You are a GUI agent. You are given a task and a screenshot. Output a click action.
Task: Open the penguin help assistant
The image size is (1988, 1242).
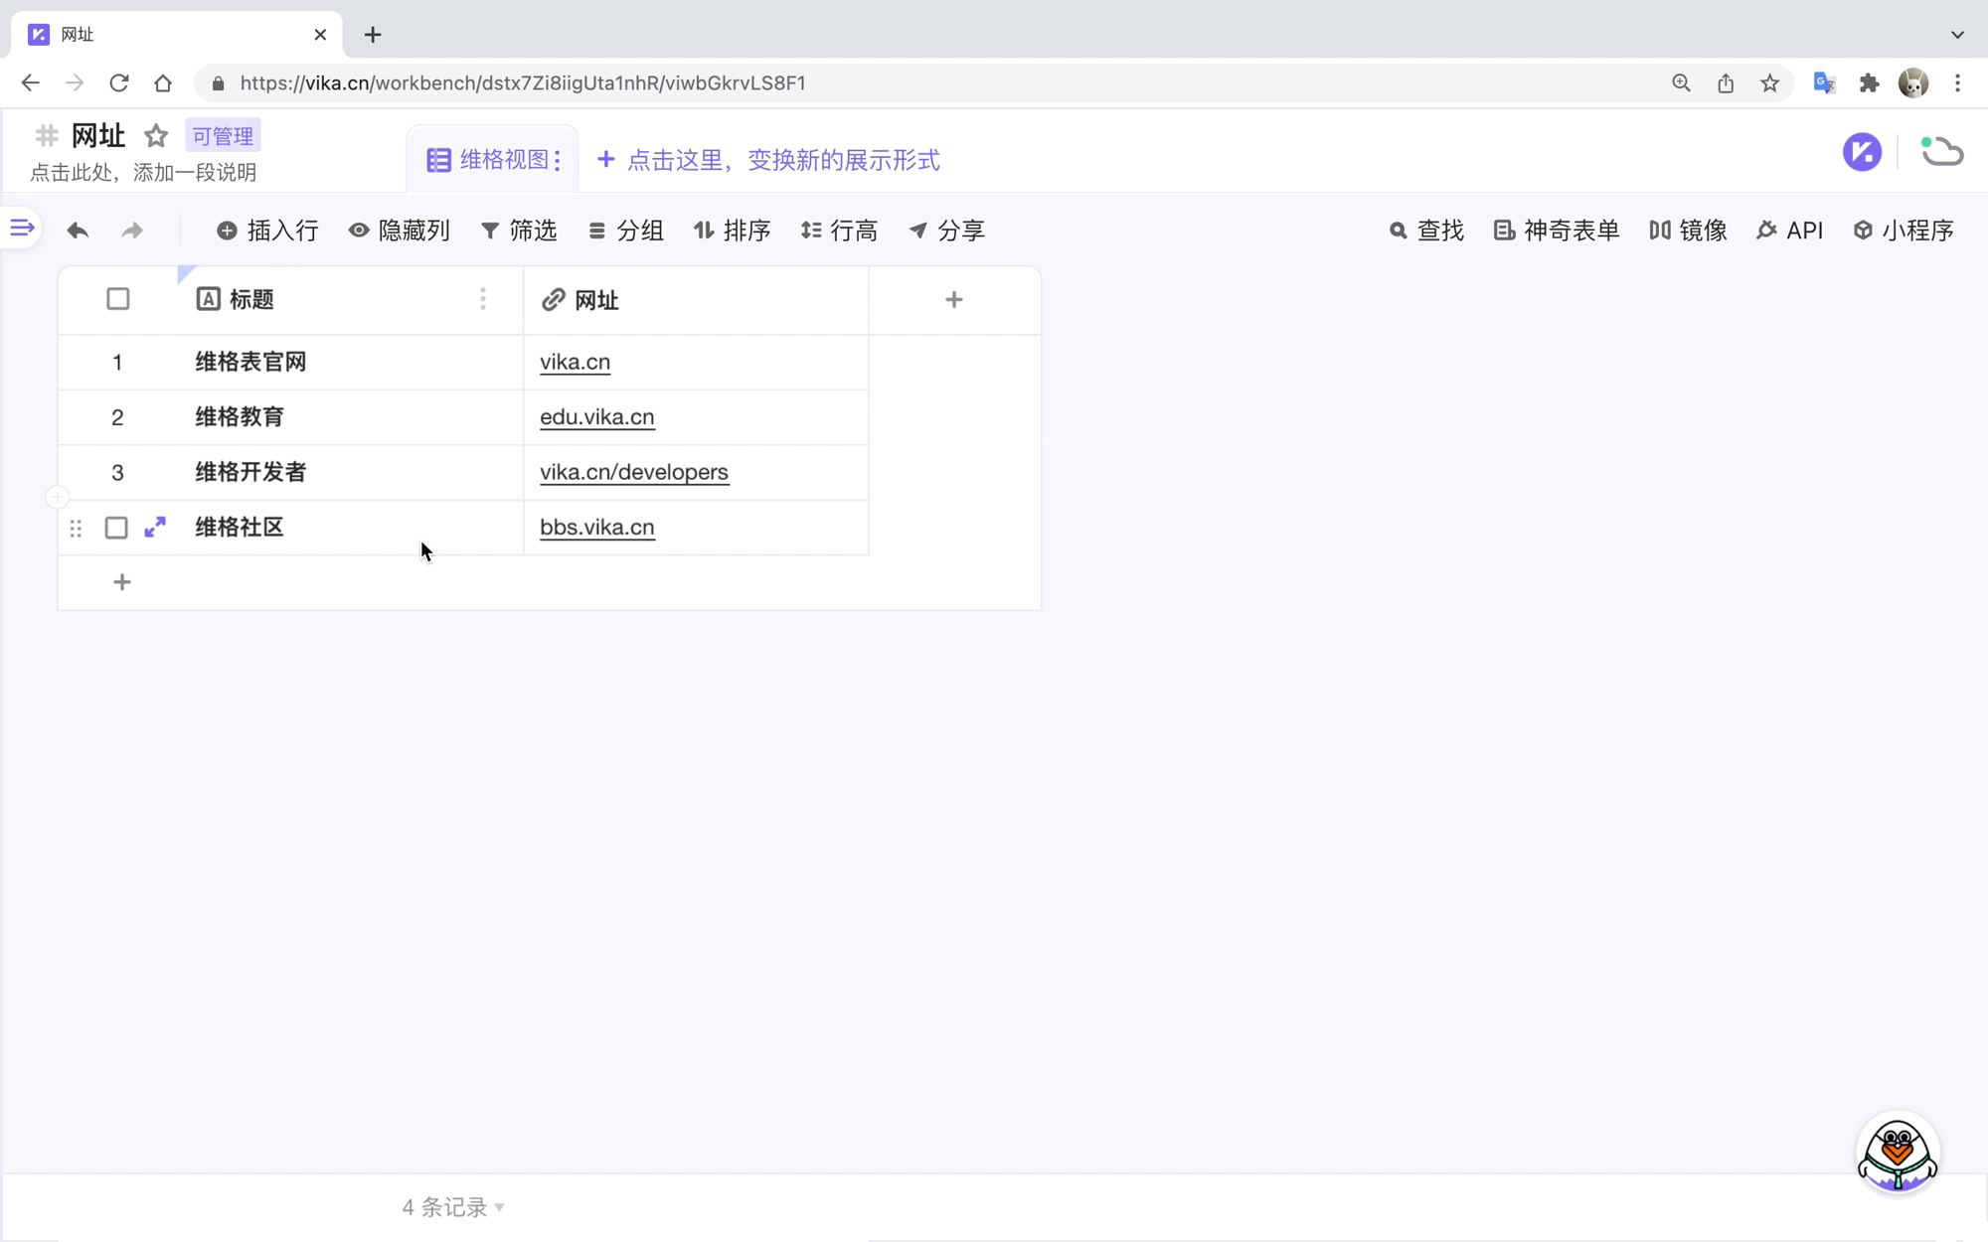pyautogui.click(x=1898, y=1153)
